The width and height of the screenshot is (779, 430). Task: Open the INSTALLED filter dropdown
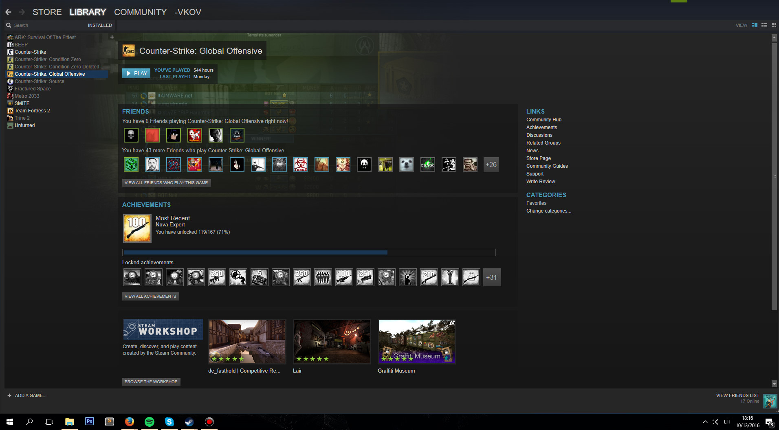click(x=100, y=25)
